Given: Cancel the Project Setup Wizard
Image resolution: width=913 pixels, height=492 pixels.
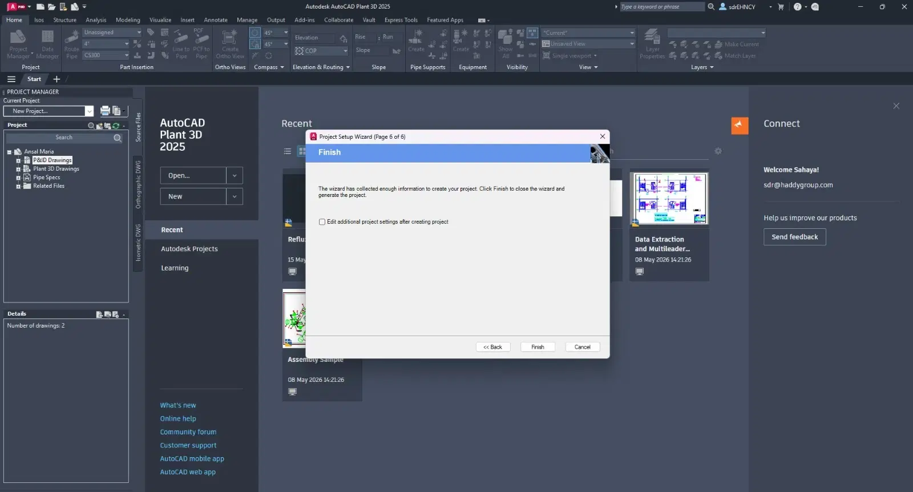Looking at the screenshot, I should pyautogui.click(x=583, y=347).
